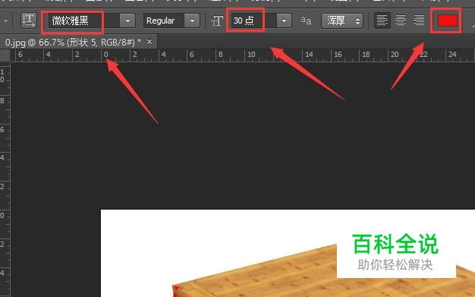Switch to the 0.jpg document tab
Image resolution: width=475 pixels, height=297 pixels.
74,43
